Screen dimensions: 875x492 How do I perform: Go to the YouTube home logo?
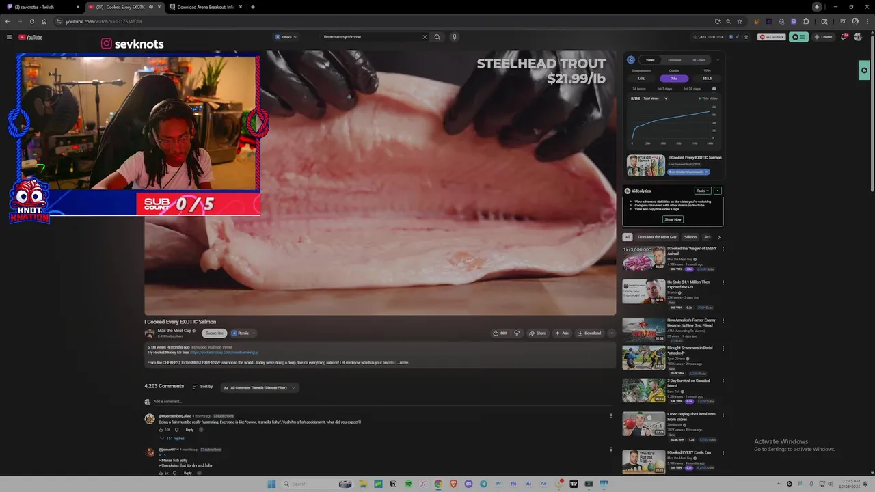(x=31, y=37)
